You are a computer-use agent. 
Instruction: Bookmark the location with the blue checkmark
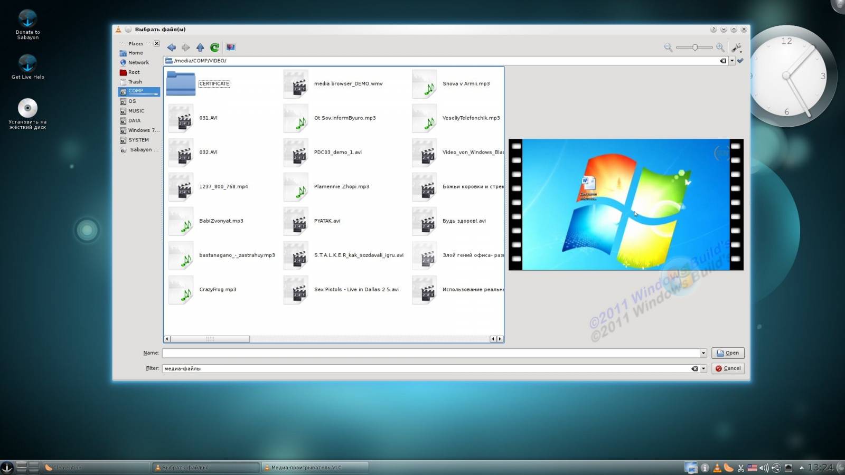point(740,61)
